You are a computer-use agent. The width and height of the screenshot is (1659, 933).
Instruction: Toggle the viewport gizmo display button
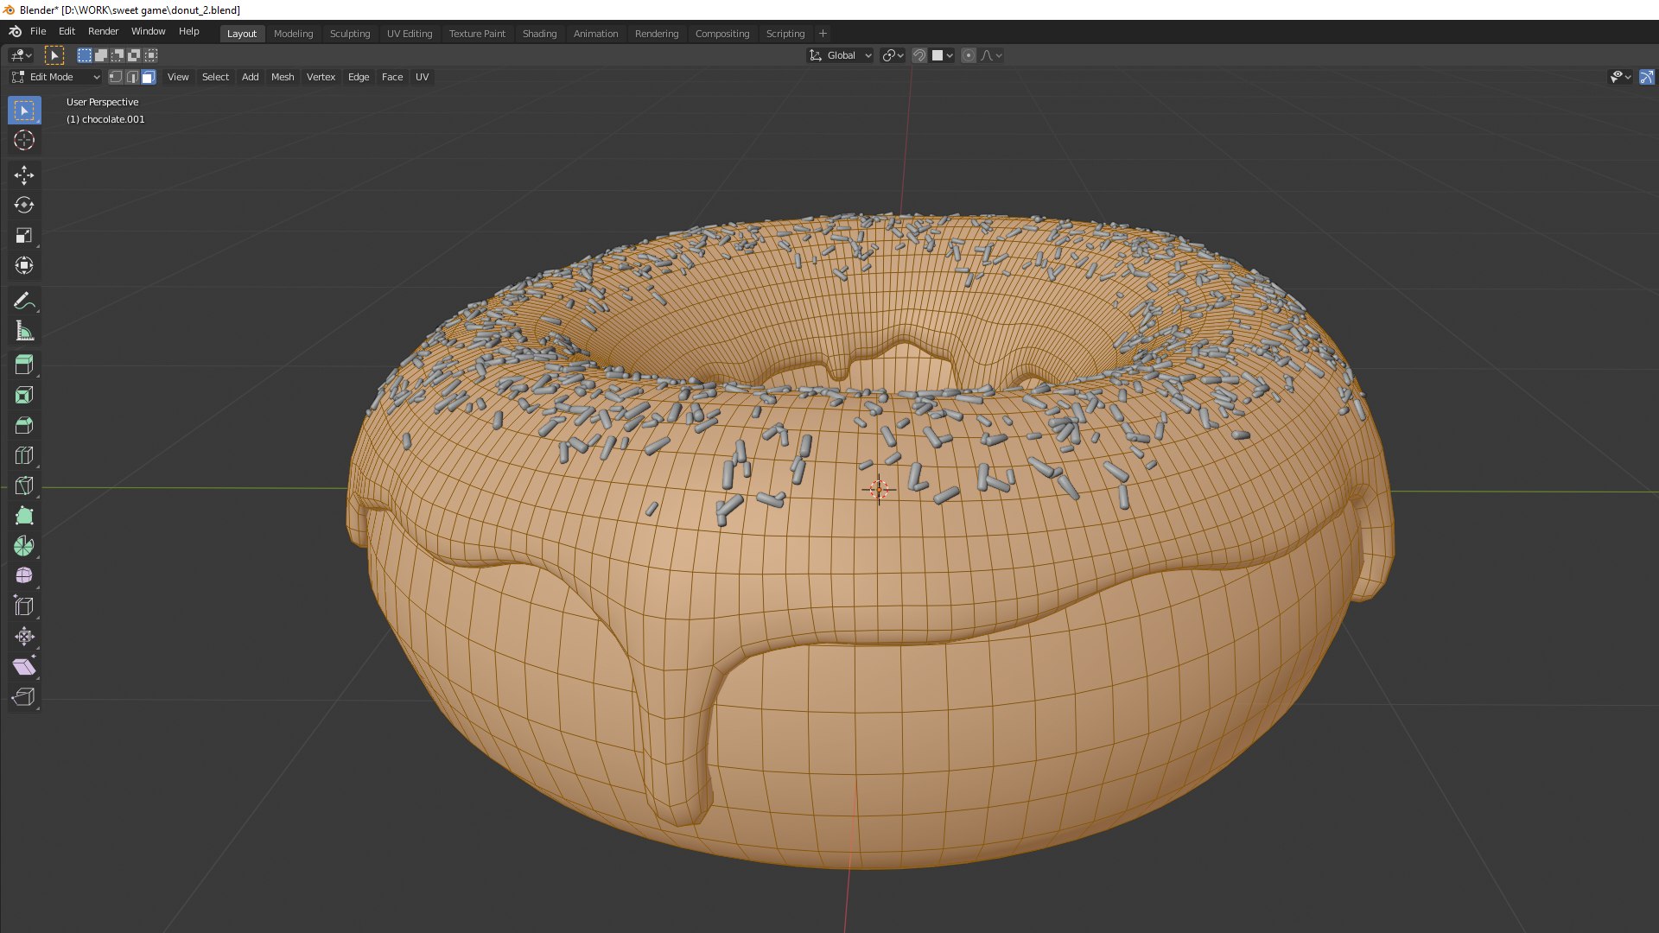(1647, 77)
